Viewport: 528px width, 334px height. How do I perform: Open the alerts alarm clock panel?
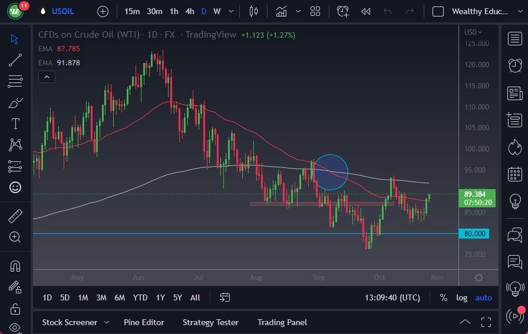[x=514, y=65]
